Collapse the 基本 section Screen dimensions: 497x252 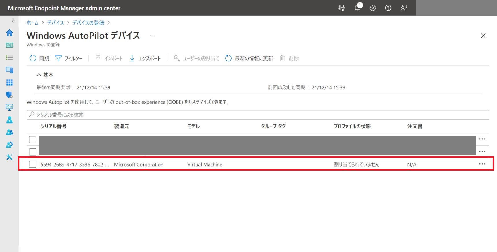point(45,75)
